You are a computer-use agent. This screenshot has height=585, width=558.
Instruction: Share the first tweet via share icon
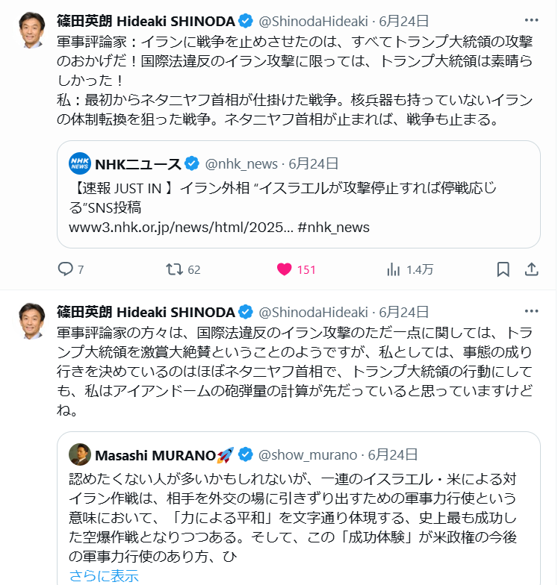point(531,269)
